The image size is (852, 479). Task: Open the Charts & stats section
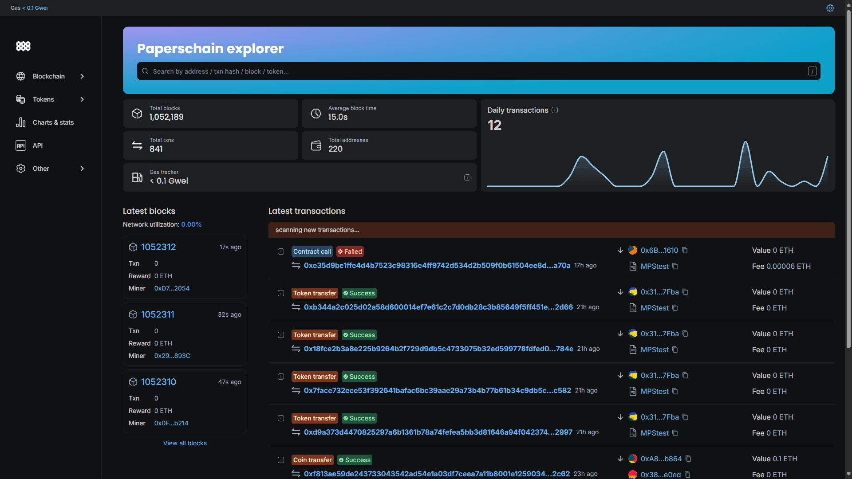click(x=53, y=122)
